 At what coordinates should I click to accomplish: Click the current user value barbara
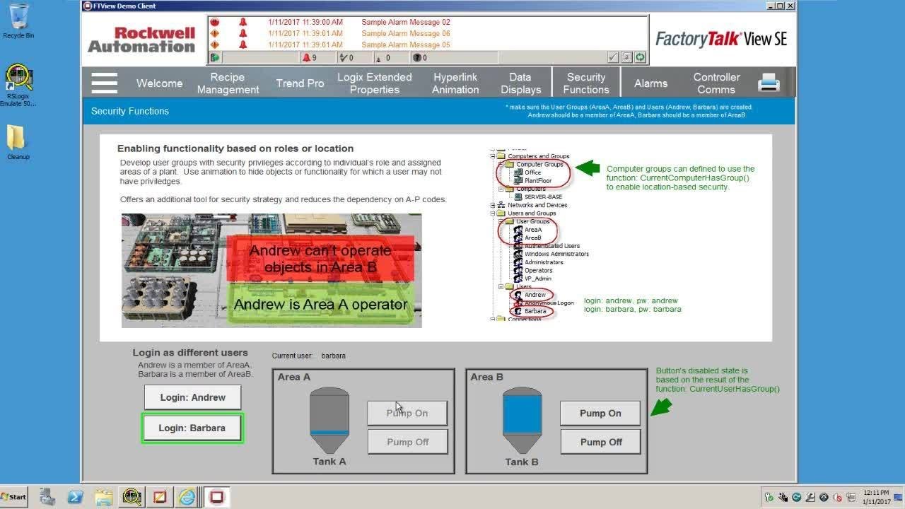tap(333, 356)
